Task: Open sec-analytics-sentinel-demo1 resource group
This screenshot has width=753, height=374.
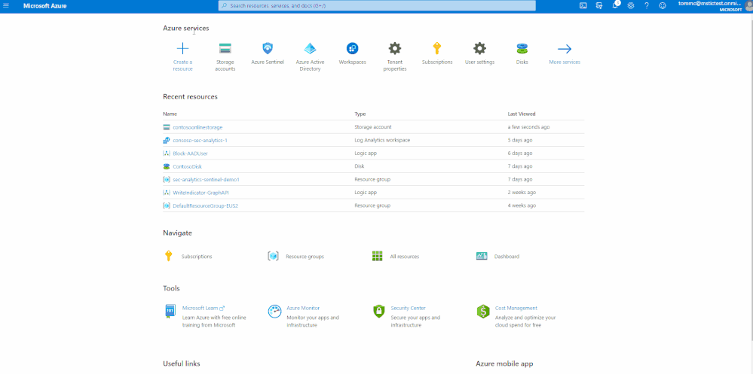Action: click(206, 179)
